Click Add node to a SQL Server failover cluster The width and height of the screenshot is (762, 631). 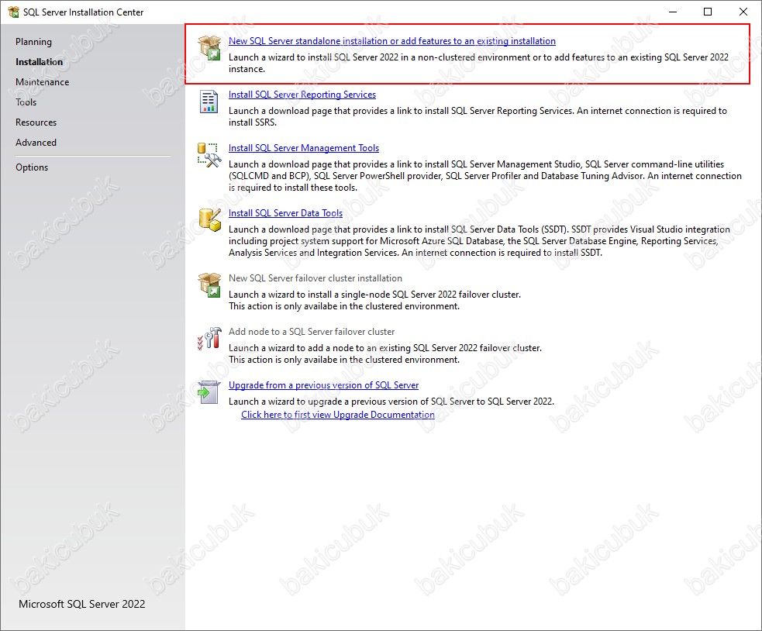click(x=312, y=332)
